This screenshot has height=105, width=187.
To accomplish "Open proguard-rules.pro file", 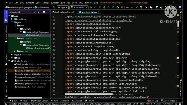I will 32,77.
